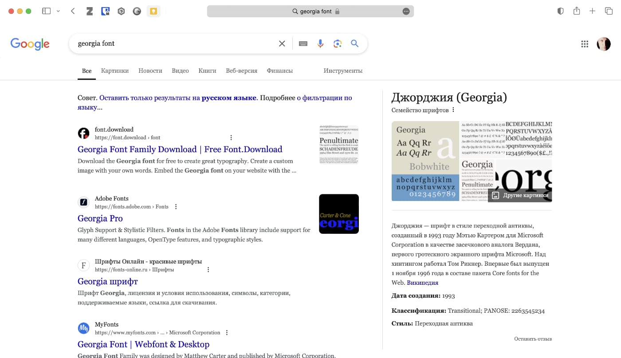621x358 pixels.
Task: Open the Adobe Fonts result options menu
Action: (x=176, y=207)
